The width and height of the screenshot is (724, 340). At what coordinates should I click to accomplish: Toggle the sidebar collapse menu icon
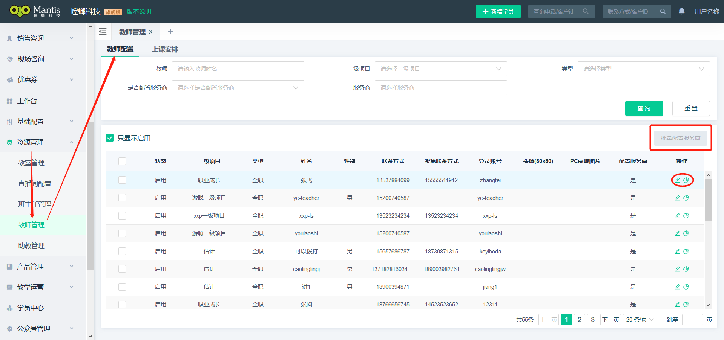click(103, 32)
